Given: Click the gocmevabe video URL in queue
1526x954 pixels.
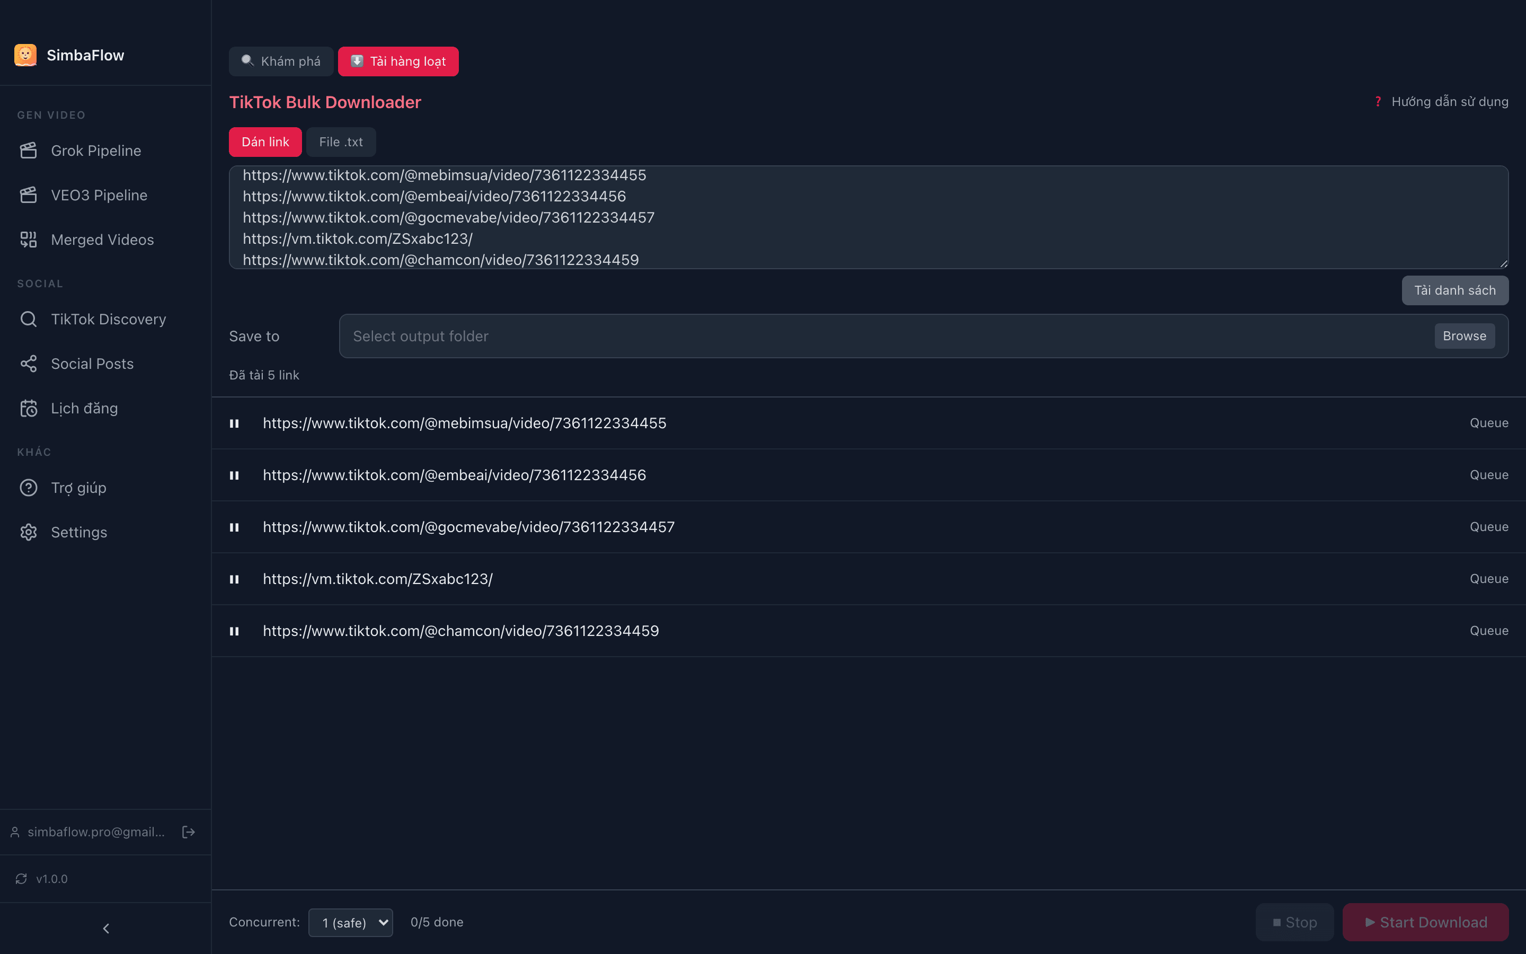Looking at the screenshot, I should (x=468, y=527).
